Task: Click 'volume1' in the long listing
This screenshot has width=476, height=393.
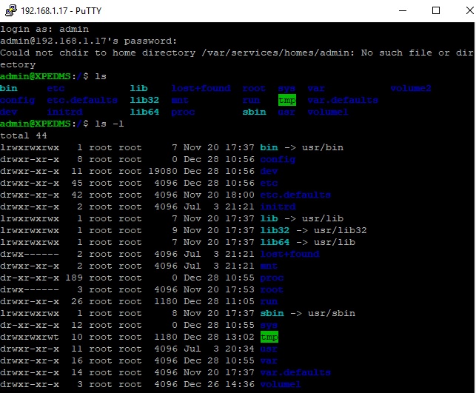Action: (281, 384)
